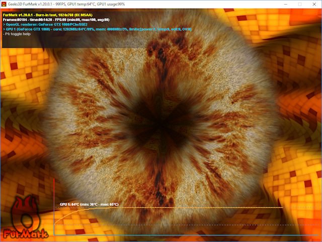Click the 'GPU 1: 64°C (min: 38°C - max: 65°C)' label
Viewport: 322px width, 242px height.
(x=89, y=204)
